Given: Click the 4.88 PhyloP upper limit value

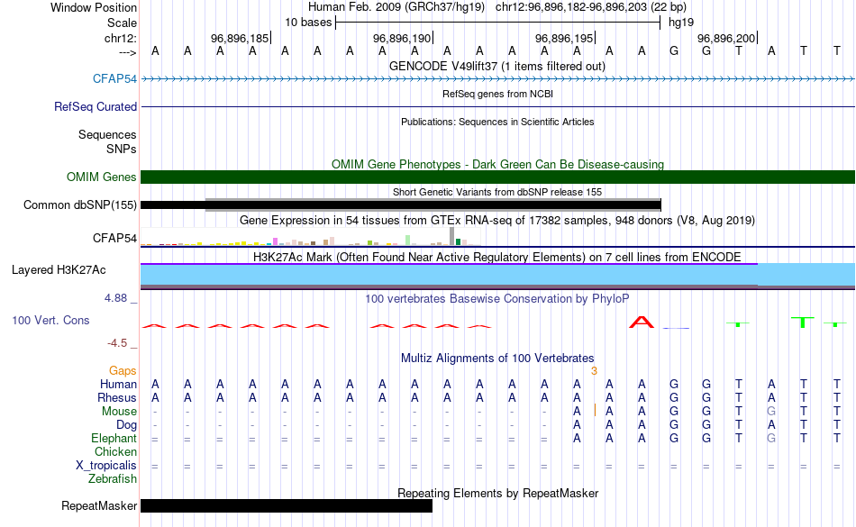Looking at the screenshot, I should (x=115, y=298).
